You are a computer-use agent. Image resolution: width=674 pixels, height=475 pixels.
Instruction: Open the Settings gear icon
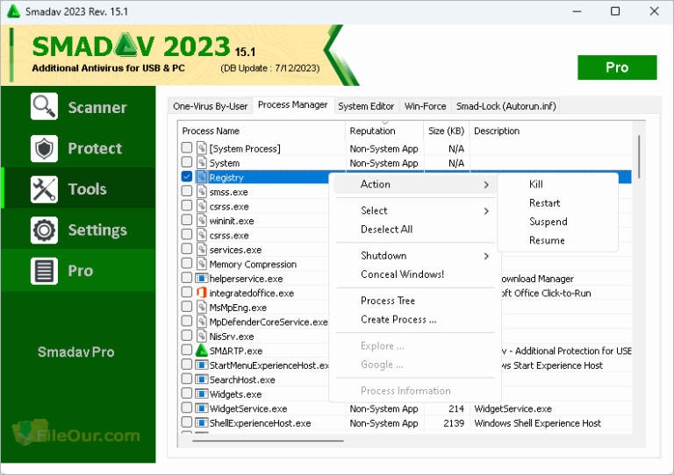(44, 230)
